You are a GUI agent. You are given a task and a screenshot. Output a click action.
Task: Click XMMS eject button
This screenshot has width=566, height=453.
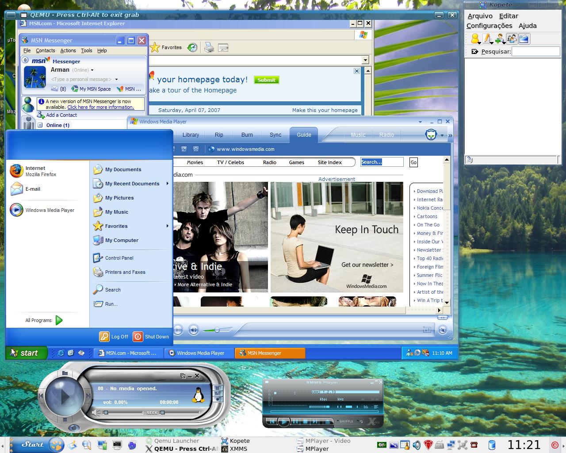click(328, 422)
